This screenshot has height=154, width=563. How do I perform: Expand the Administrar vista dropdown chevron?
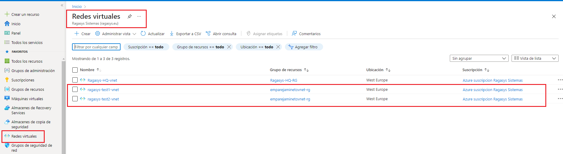(x=134, y=34)
